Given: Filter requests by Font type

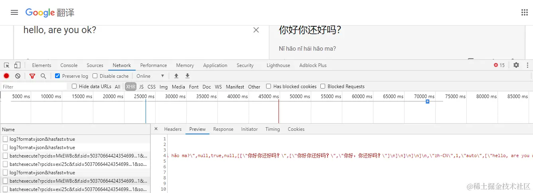Looking at the screenshot, I should pyautogui.click(x=194, y=87).
